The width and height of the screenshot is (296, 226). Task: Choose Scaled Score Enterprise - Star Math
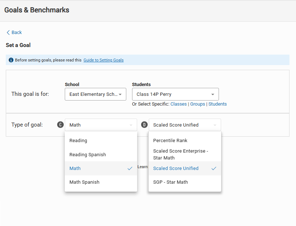[x=181, y=154]
